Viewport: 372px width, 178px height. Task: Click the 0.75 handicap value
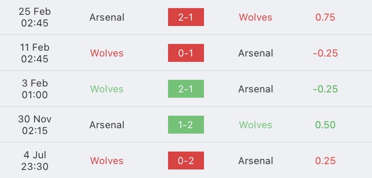[x=325, y=17]
